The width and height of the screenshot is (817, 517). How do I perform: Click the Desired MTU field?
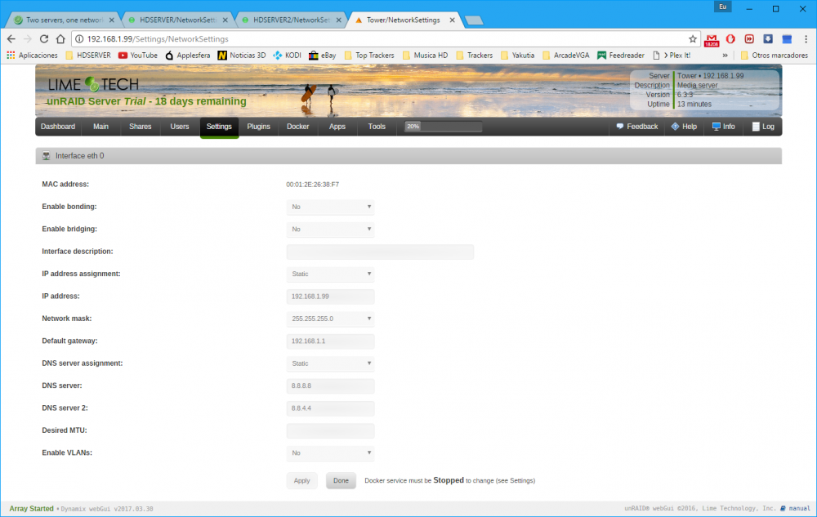point(330,430)
